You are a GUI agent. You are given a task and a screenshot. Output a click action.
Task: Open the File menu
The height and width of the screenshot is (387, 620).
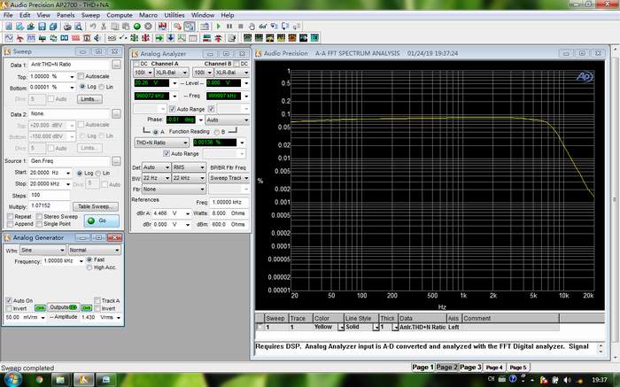[x=8, y=15]
